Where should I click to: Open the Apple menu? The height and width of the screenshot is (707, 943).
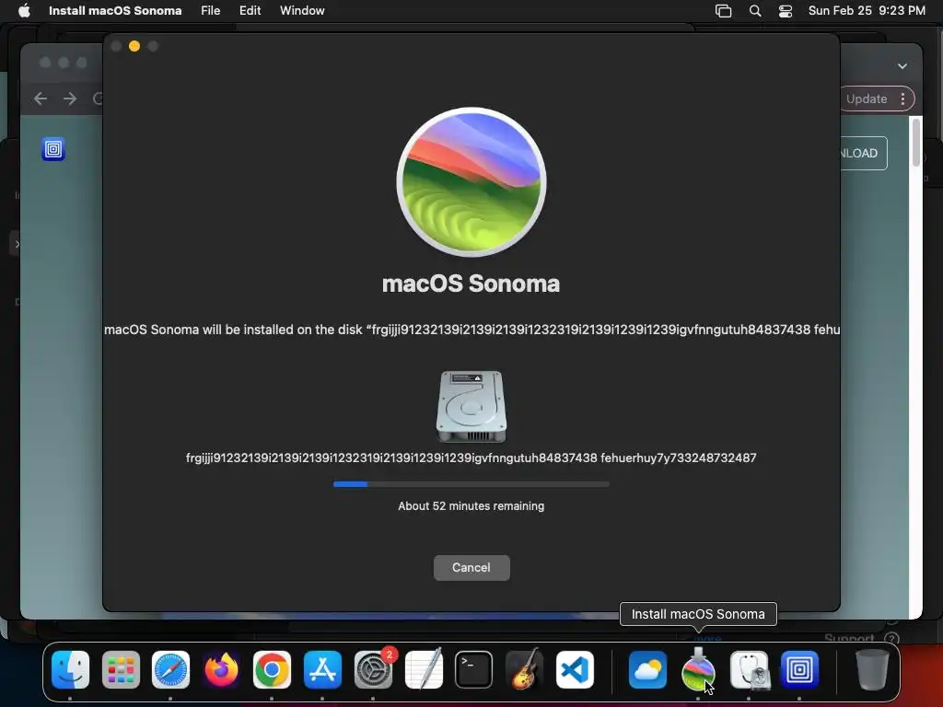click(24, 10)
